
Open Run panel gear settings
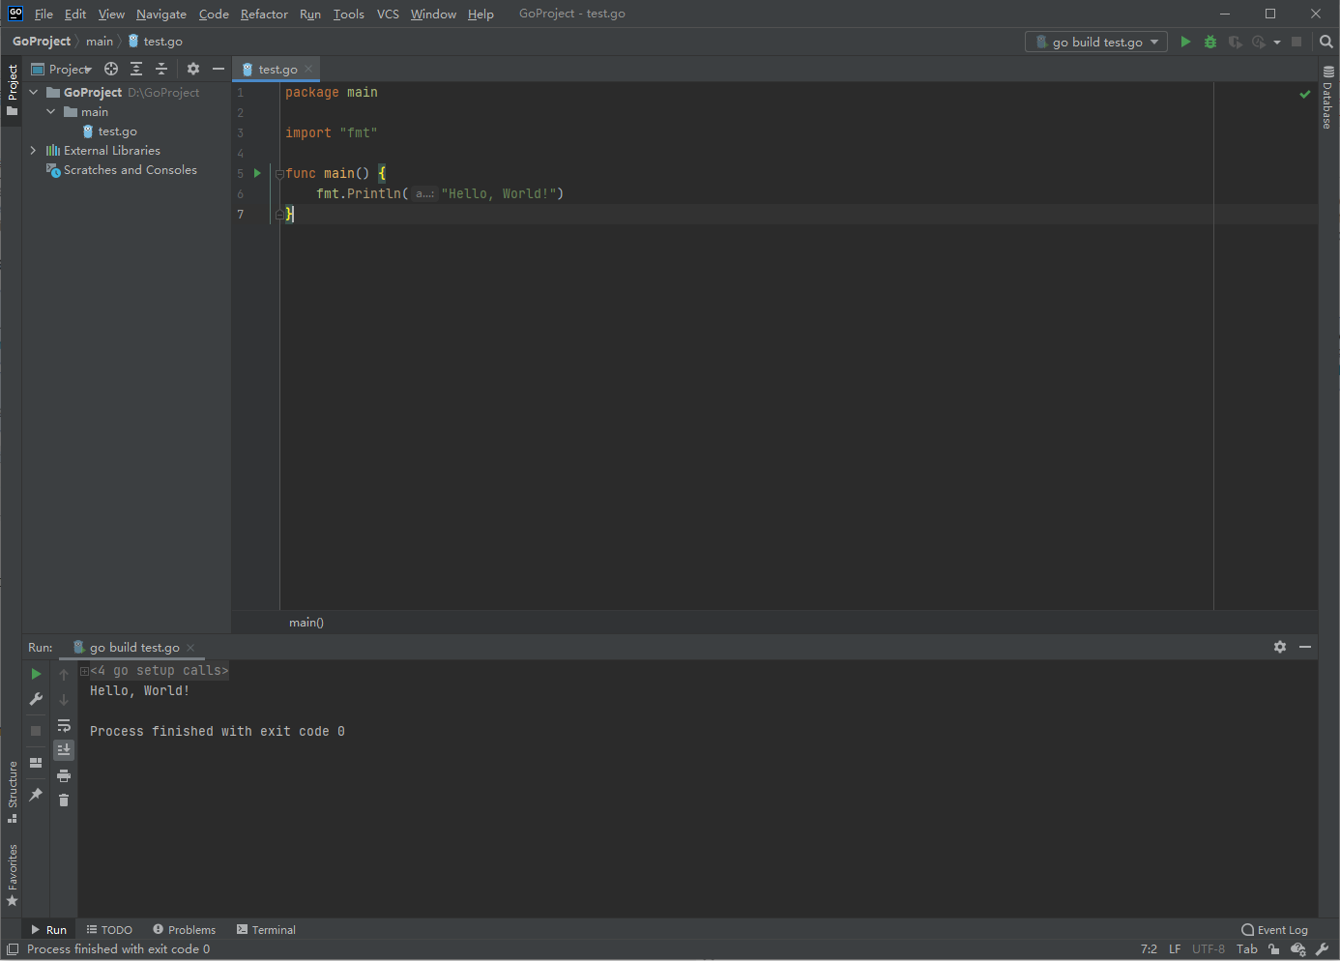pyautogui.click(x=1280, y=647)
